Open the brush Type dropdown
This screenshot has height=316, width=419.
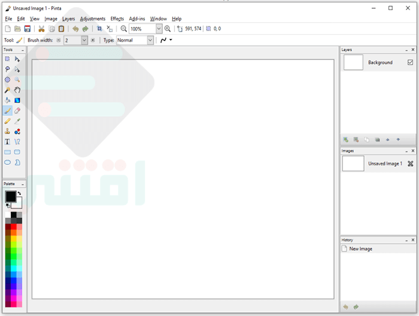150,40
